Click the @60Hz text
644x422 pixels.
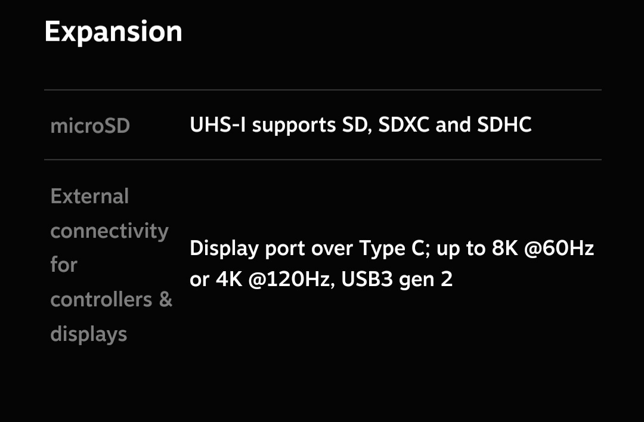tap(559, 249)
